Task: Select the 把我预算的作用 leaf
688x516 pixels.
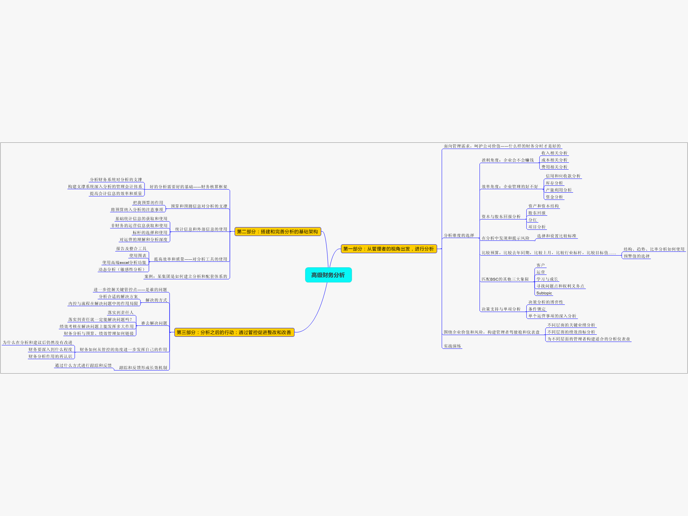Action: pyautogui.click(x=148, y=203)
